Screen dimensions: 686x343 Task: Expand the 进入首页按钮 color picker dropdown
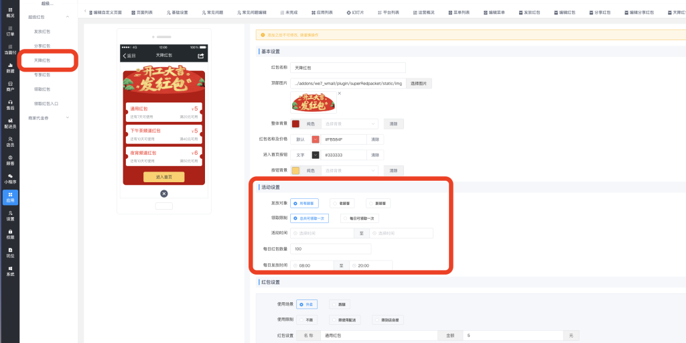[x=316, y=155]
